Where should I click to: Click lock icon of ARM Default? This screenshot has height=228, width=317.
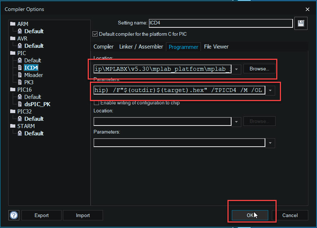coord(20,31)
